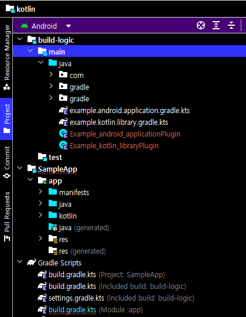Open the Resource Manager side tab
Screen dimensions: 246x317
coord(6,57)
